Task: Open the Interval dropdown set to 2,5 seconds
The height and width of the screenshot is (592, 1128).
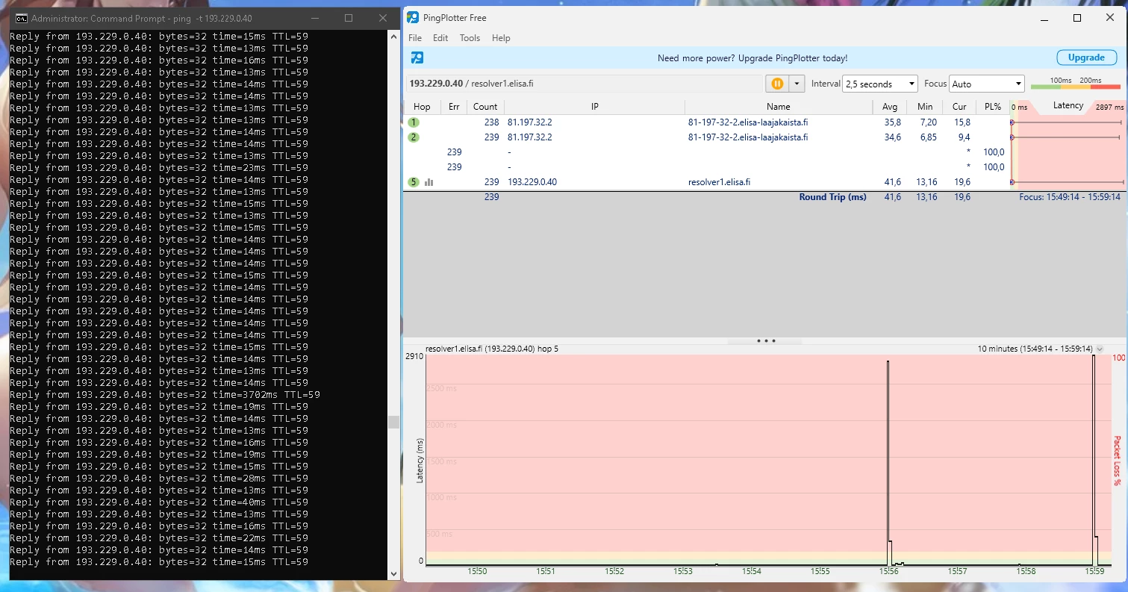Action: [879, 84]
